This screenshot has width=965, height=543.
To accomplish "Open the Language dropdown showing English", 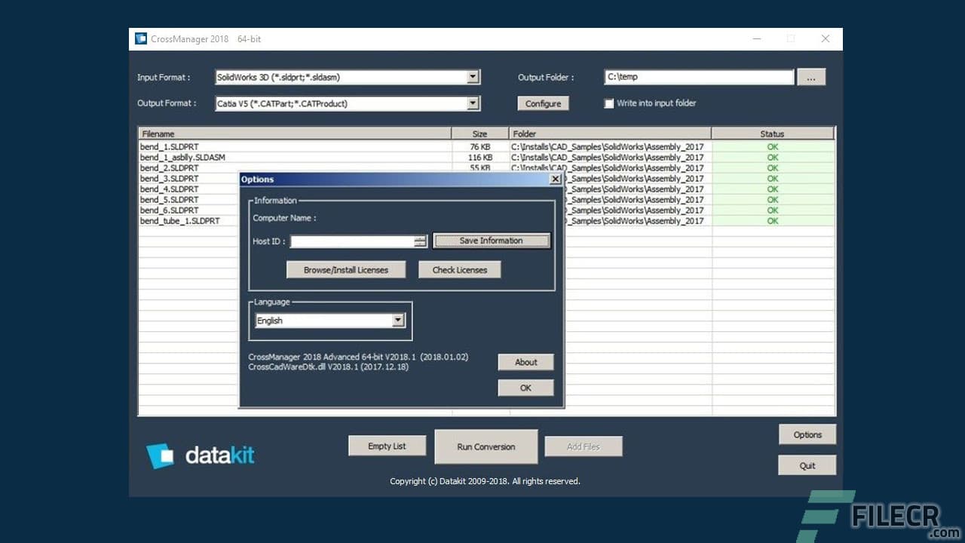I will tap(398, 320).
